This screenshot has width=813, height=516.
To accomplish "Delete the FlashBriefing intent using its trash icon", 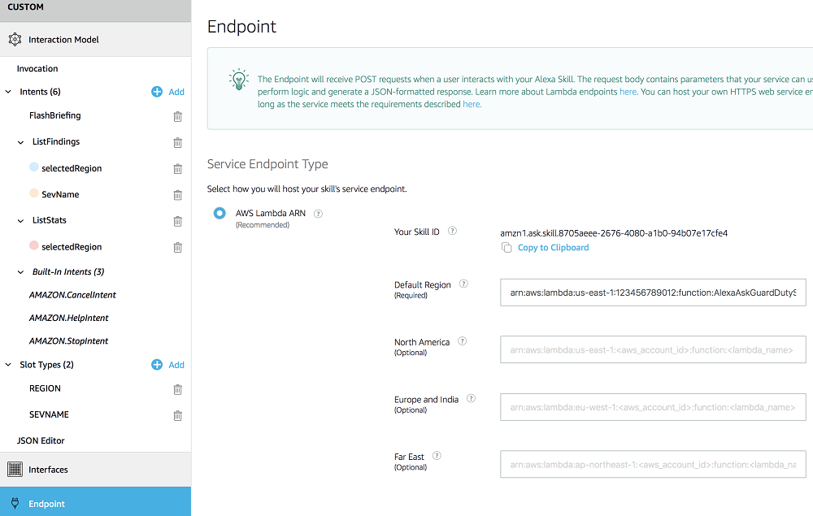I will (177, 117).
